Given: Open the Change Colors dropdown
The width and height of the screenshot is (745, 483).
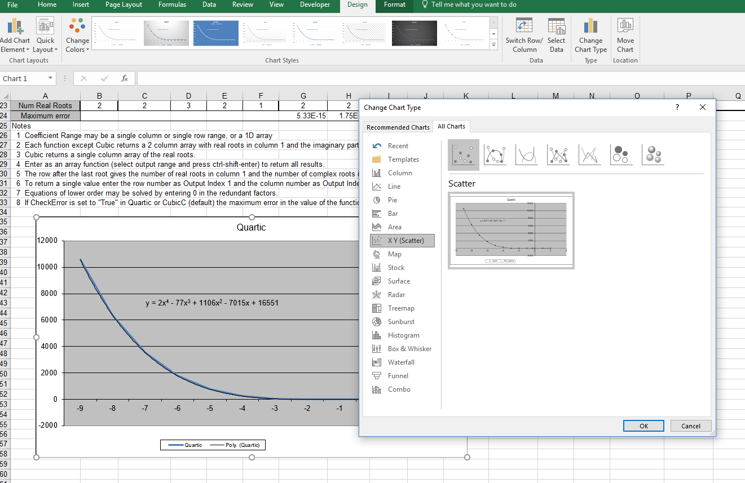Looking at the screenshot, I should [77, 36].
